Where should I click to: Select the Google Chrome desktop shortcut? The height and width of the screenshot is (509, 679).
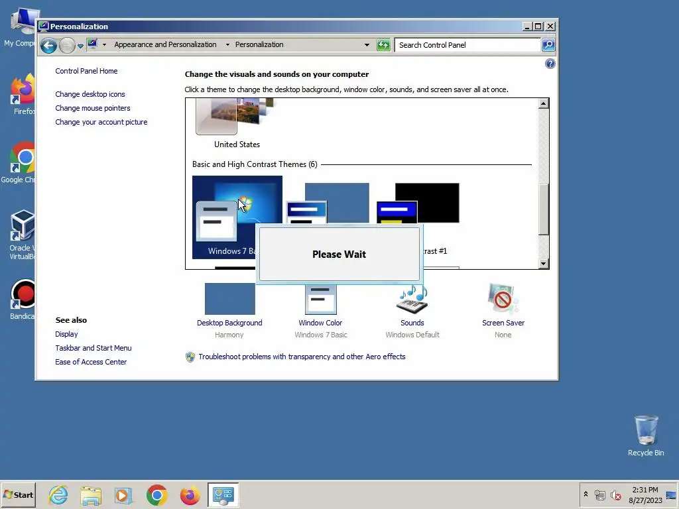(x=18, y=162)
